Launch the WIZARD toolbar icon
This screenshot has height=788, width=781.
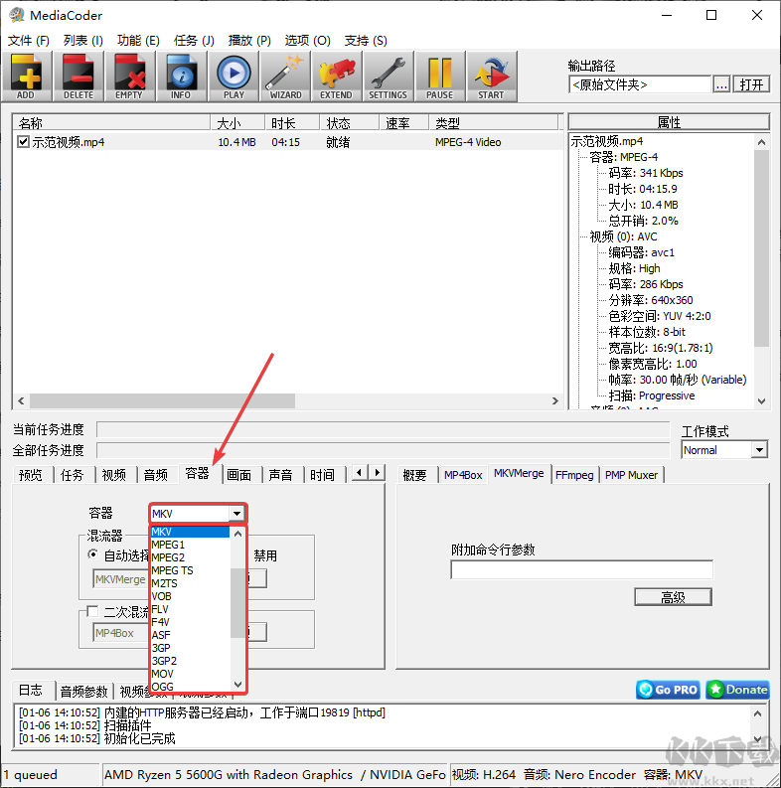(x=285, y=77)
